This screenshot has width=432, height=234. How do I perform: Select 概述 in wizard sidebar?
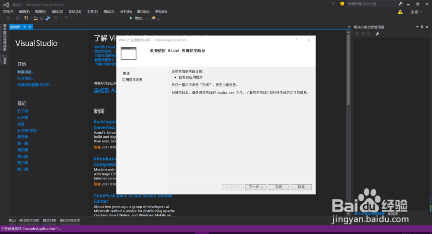(x=126, y=73)
